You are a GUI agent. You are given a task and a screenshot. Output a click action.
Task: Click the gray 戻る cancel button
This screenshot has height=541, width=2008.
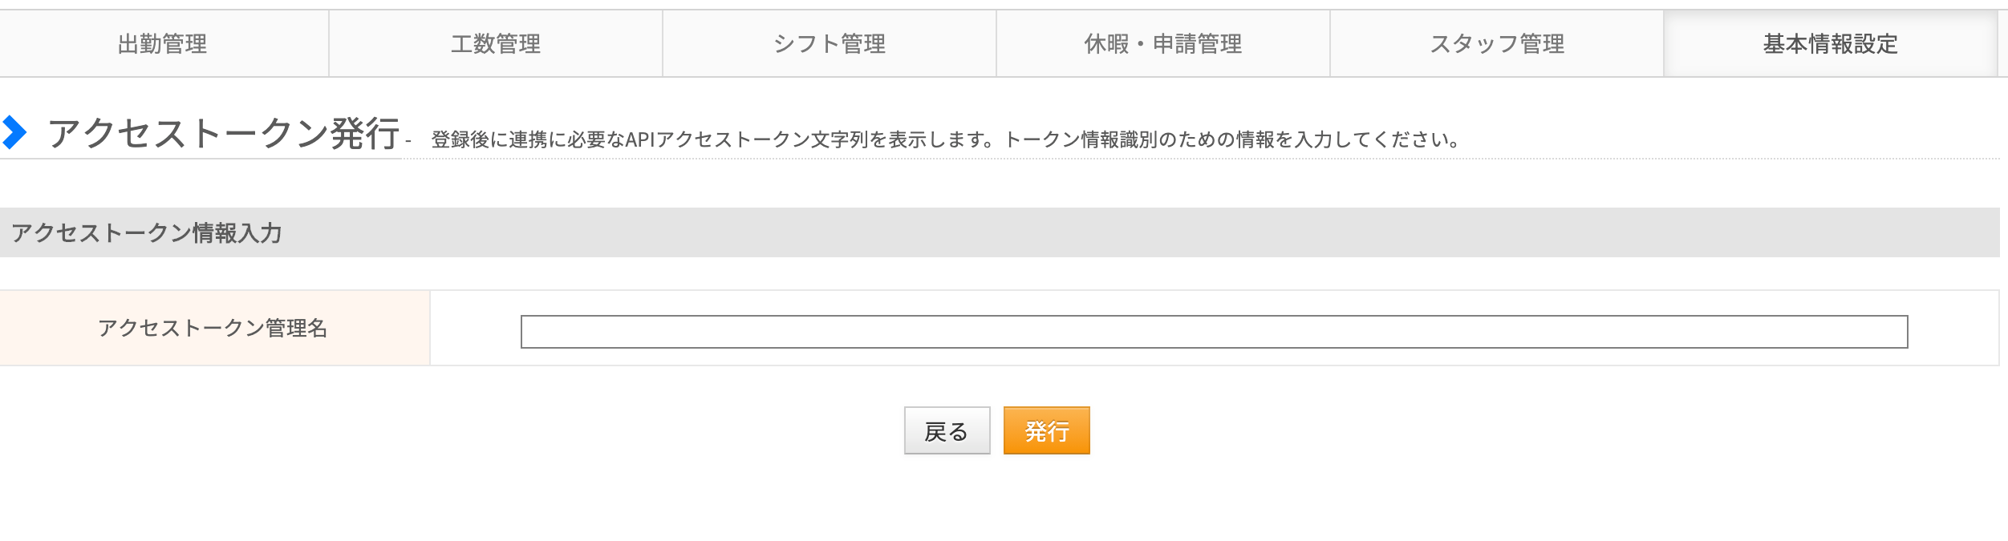pyautogui.click(x=947, y=433)
